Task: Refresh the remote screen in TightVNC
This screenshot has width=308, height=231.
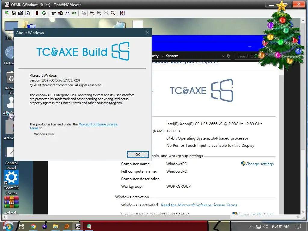Action: pos(44,13)
